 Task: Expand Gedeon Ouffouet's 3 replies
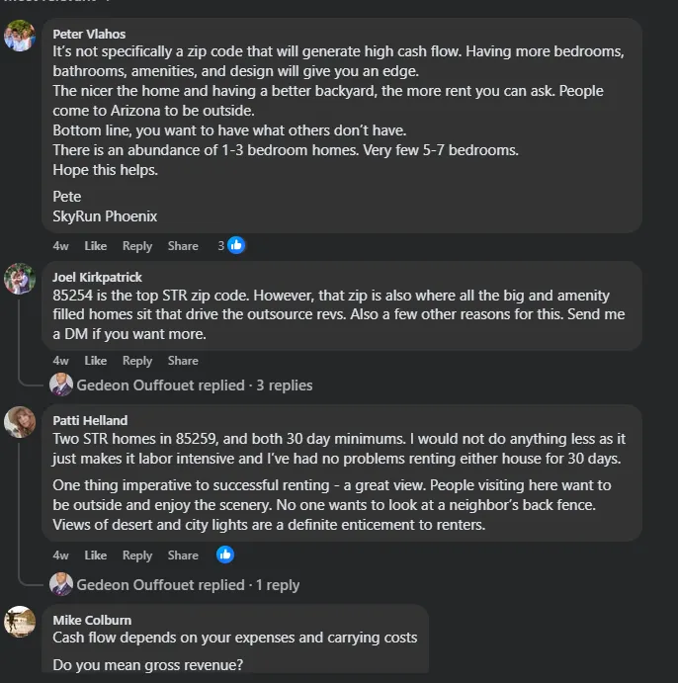[194, 385]
